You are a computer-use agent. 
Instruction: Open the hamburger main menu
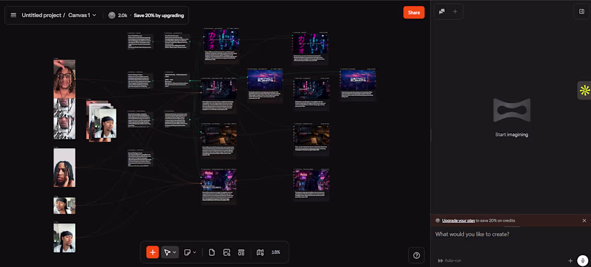(13, 15)
